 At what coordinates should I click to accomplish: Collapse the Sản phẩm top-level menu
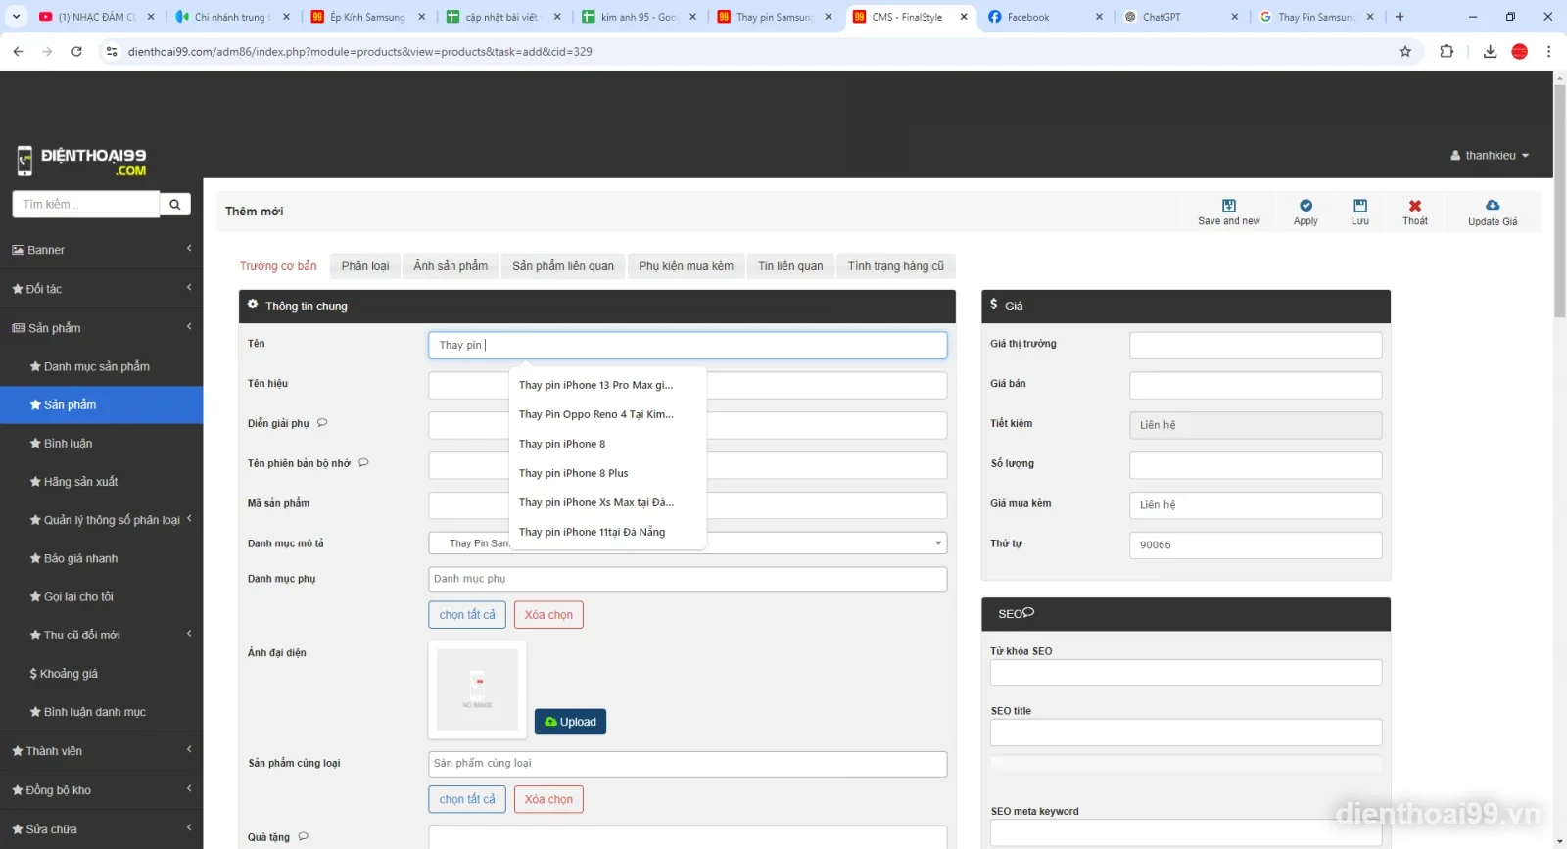pyautogui.click(x=101, y=328)
